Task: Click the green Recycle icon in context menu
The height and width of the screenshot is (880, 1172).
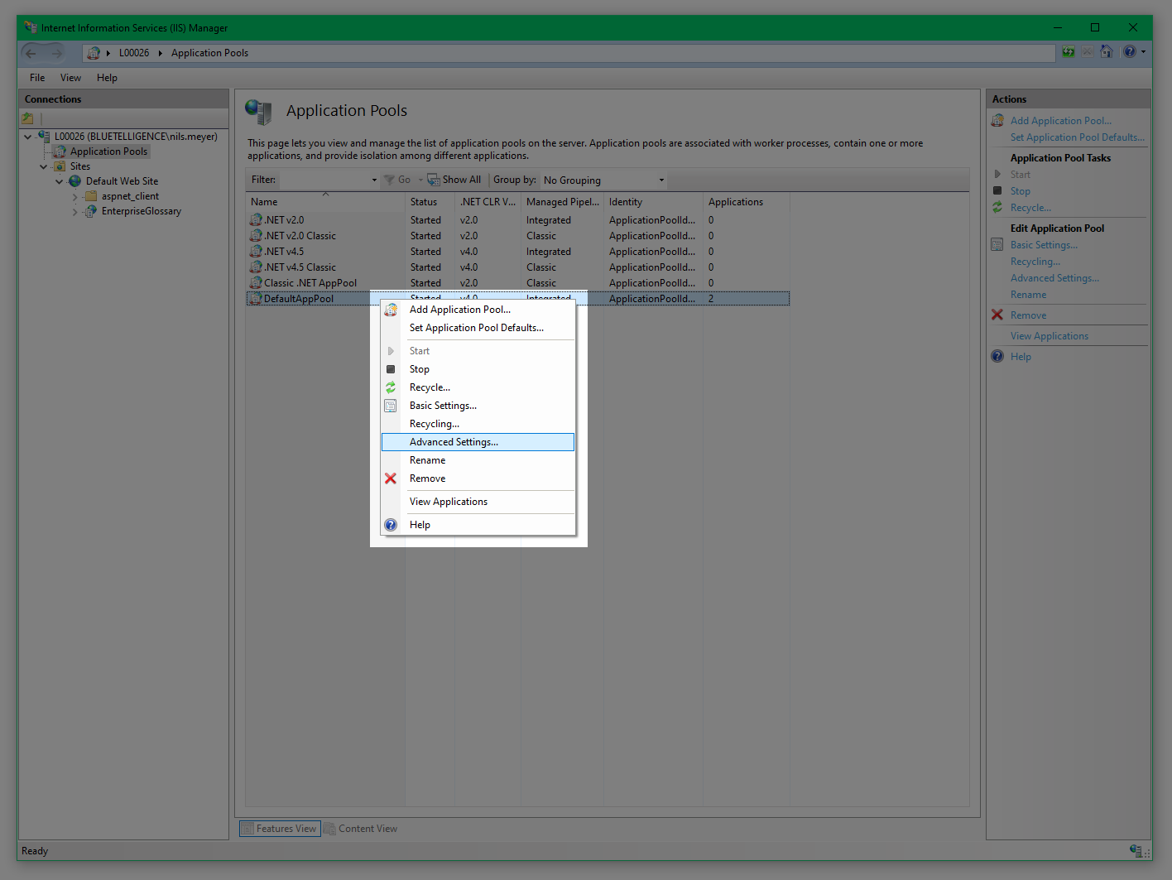Action: click(x=391, y=387)
